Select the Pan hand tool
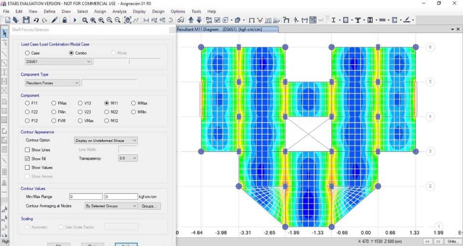Viewport: 463px width, 246px height. [x=127, y=20]
